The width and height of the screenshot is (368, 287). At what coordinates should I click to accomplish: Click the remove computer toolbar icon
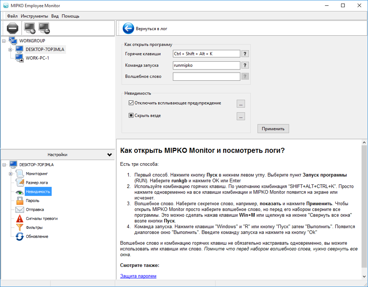(44, 28)
